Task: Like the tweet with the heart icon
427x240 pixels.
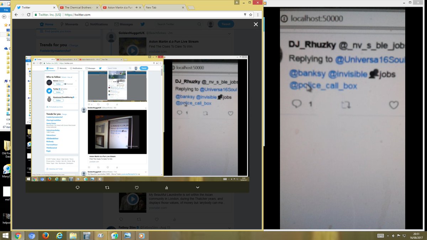Action: [x=137, y=187]
